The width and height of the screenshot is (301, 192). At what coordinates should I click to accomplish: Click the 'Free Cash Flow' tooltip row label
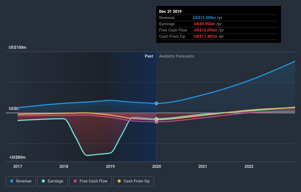click(173, 30)
